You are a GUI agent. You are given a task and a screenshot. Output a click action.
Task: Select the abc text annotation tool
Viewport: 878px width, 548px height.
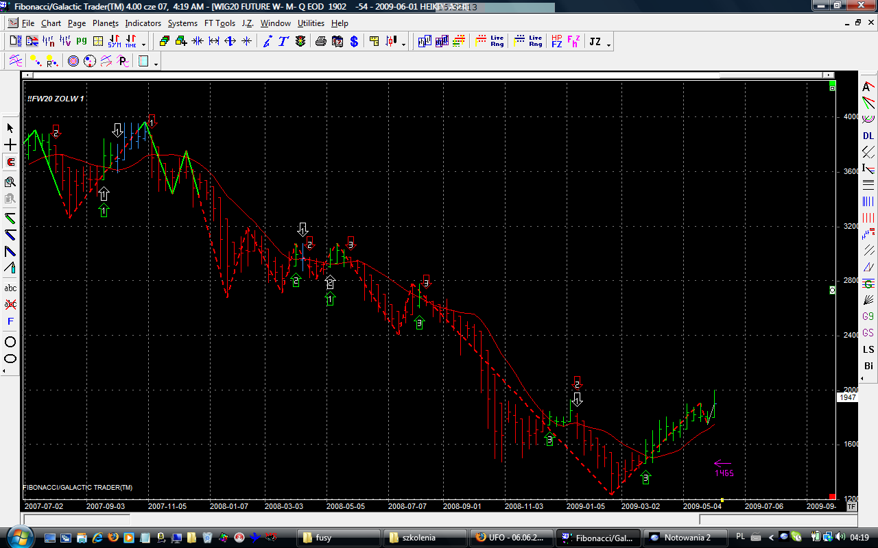point(10,288)
